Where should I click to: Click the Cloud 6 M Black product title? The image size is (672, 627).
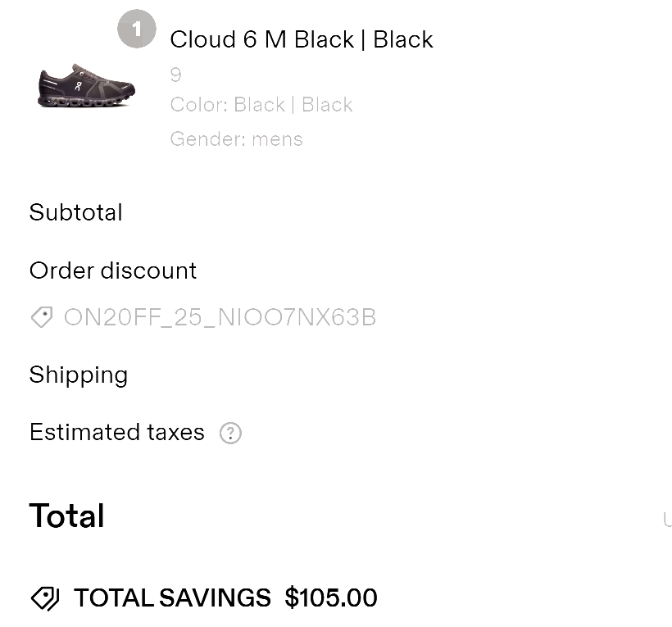click(x=302, y=39)
